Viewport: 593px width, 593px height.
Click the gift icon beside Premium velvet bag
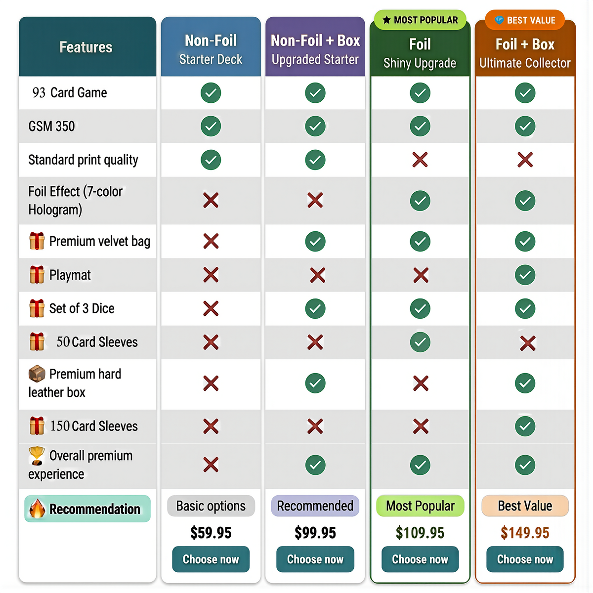click(x=37, y=241)
